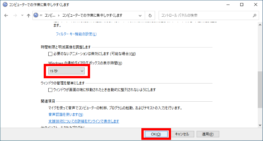
Task: Click the コンピ... breadcrumb segment
Action: 50,15
